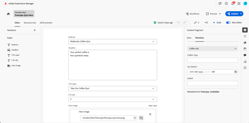
Task: Open the Help question mark icon
Action: click(226, 4)
